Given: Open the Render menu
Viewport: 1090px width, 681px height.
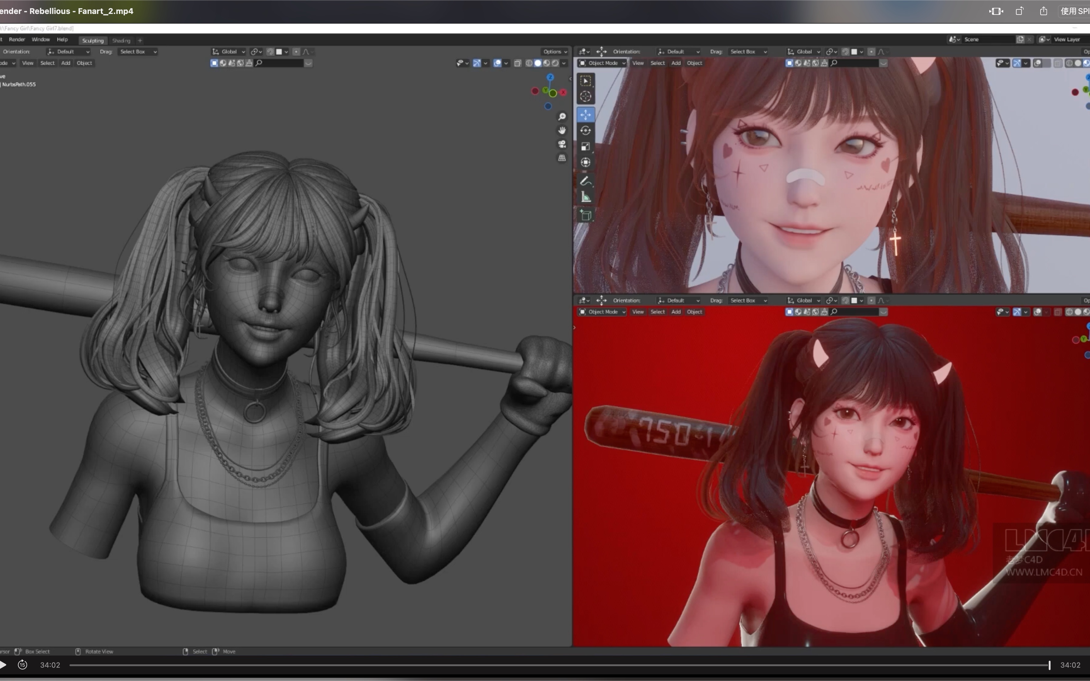Looking at the screenshot, I should (17, 40).
